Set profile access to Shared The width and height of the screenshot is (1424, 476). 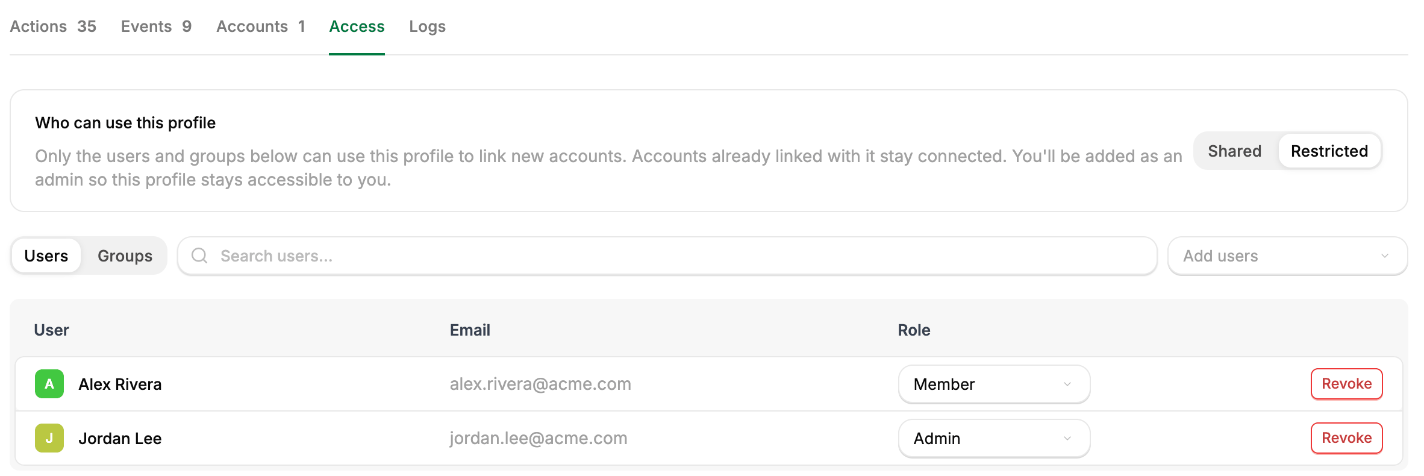(1234, 151)
